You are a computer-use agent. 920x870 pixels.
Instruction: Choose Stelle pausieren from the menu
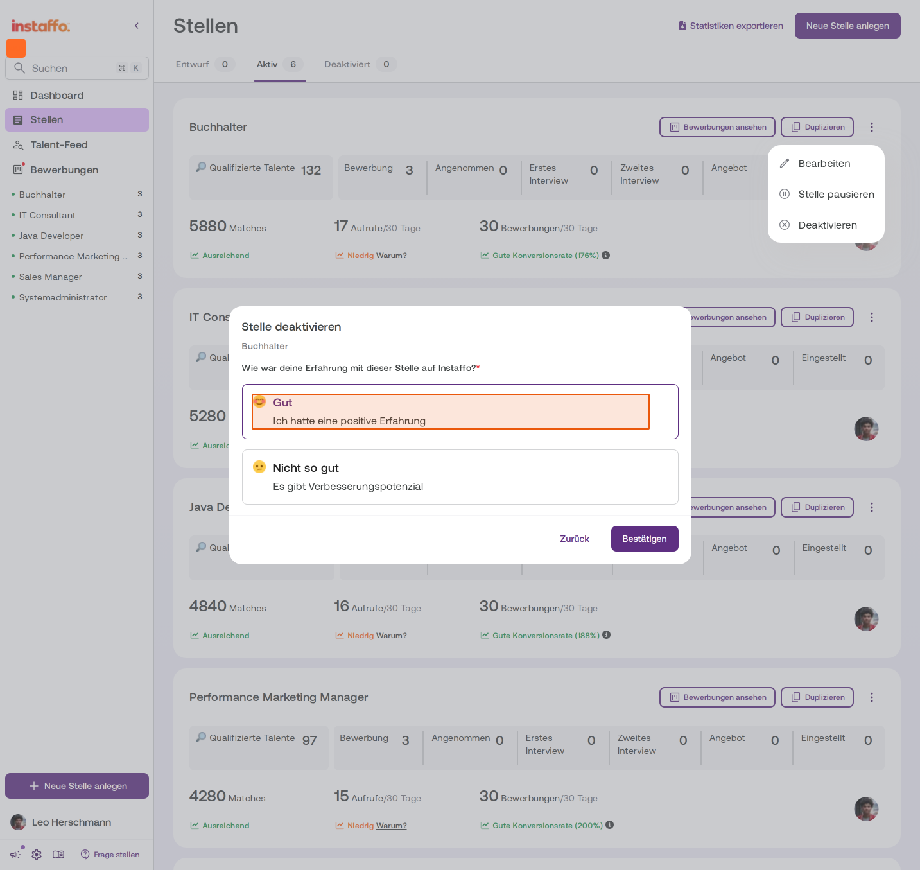(x=826, y=195)
